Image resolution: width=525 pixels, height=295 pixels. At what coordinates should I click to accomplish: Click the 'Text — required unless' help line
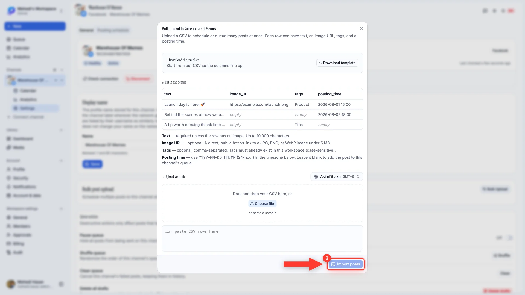click(x=226, y=136)
